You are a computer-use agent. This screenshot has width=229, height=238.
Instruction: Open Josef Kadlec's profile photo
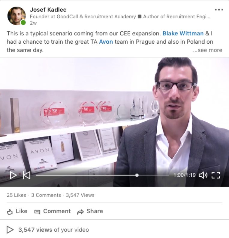[x=17, y=16]
